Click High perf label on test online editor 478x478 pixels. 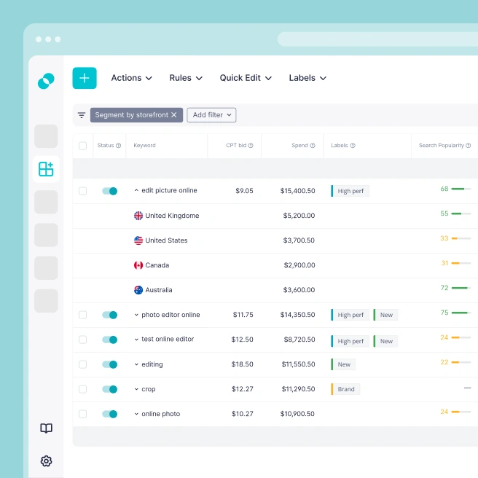pyautogui.click(x=350, y=341)
